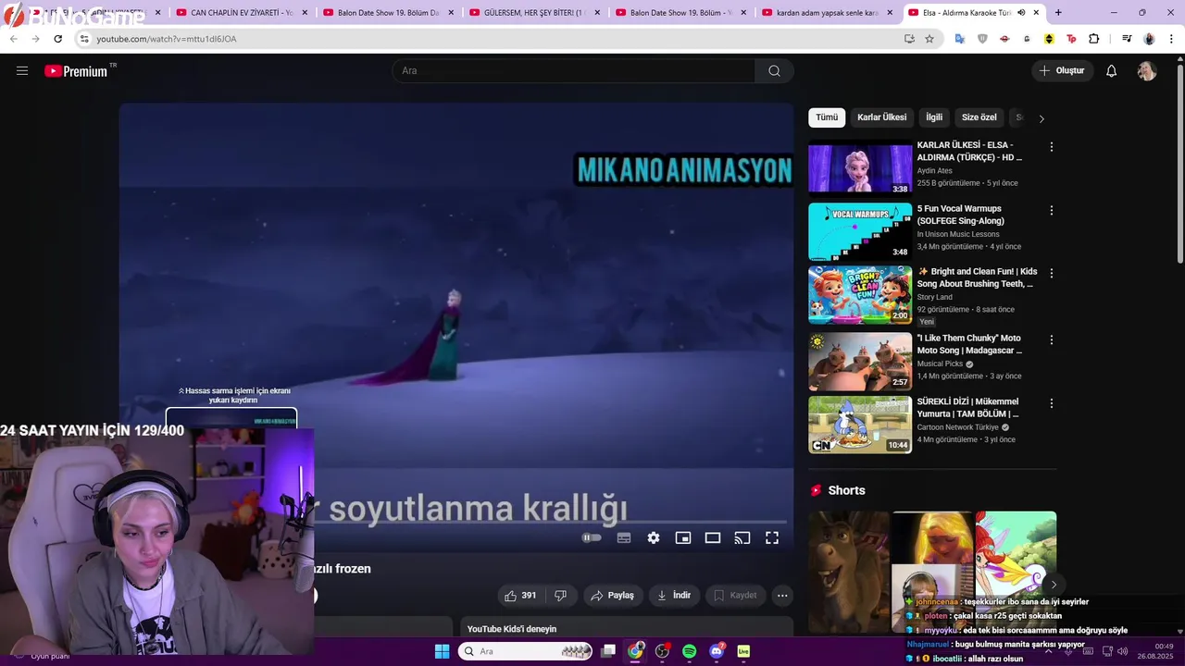
Task: Reload the page with browser refresh
Action: pyautogui.click(x=57, y=39)
